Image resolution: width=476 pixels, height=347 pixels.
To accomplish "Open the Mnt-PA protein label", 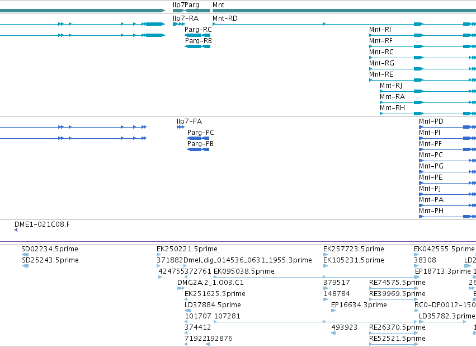I will point(431,200).
